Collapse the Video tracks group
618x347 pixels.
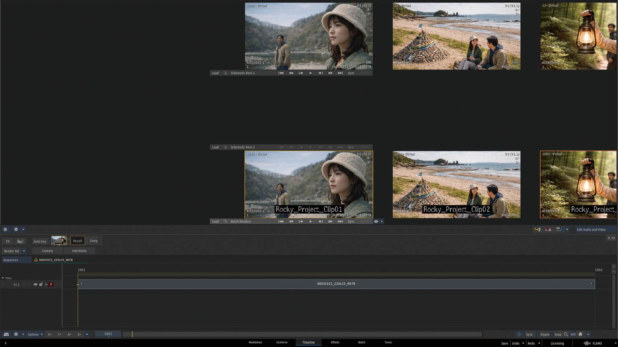[3, 278]
